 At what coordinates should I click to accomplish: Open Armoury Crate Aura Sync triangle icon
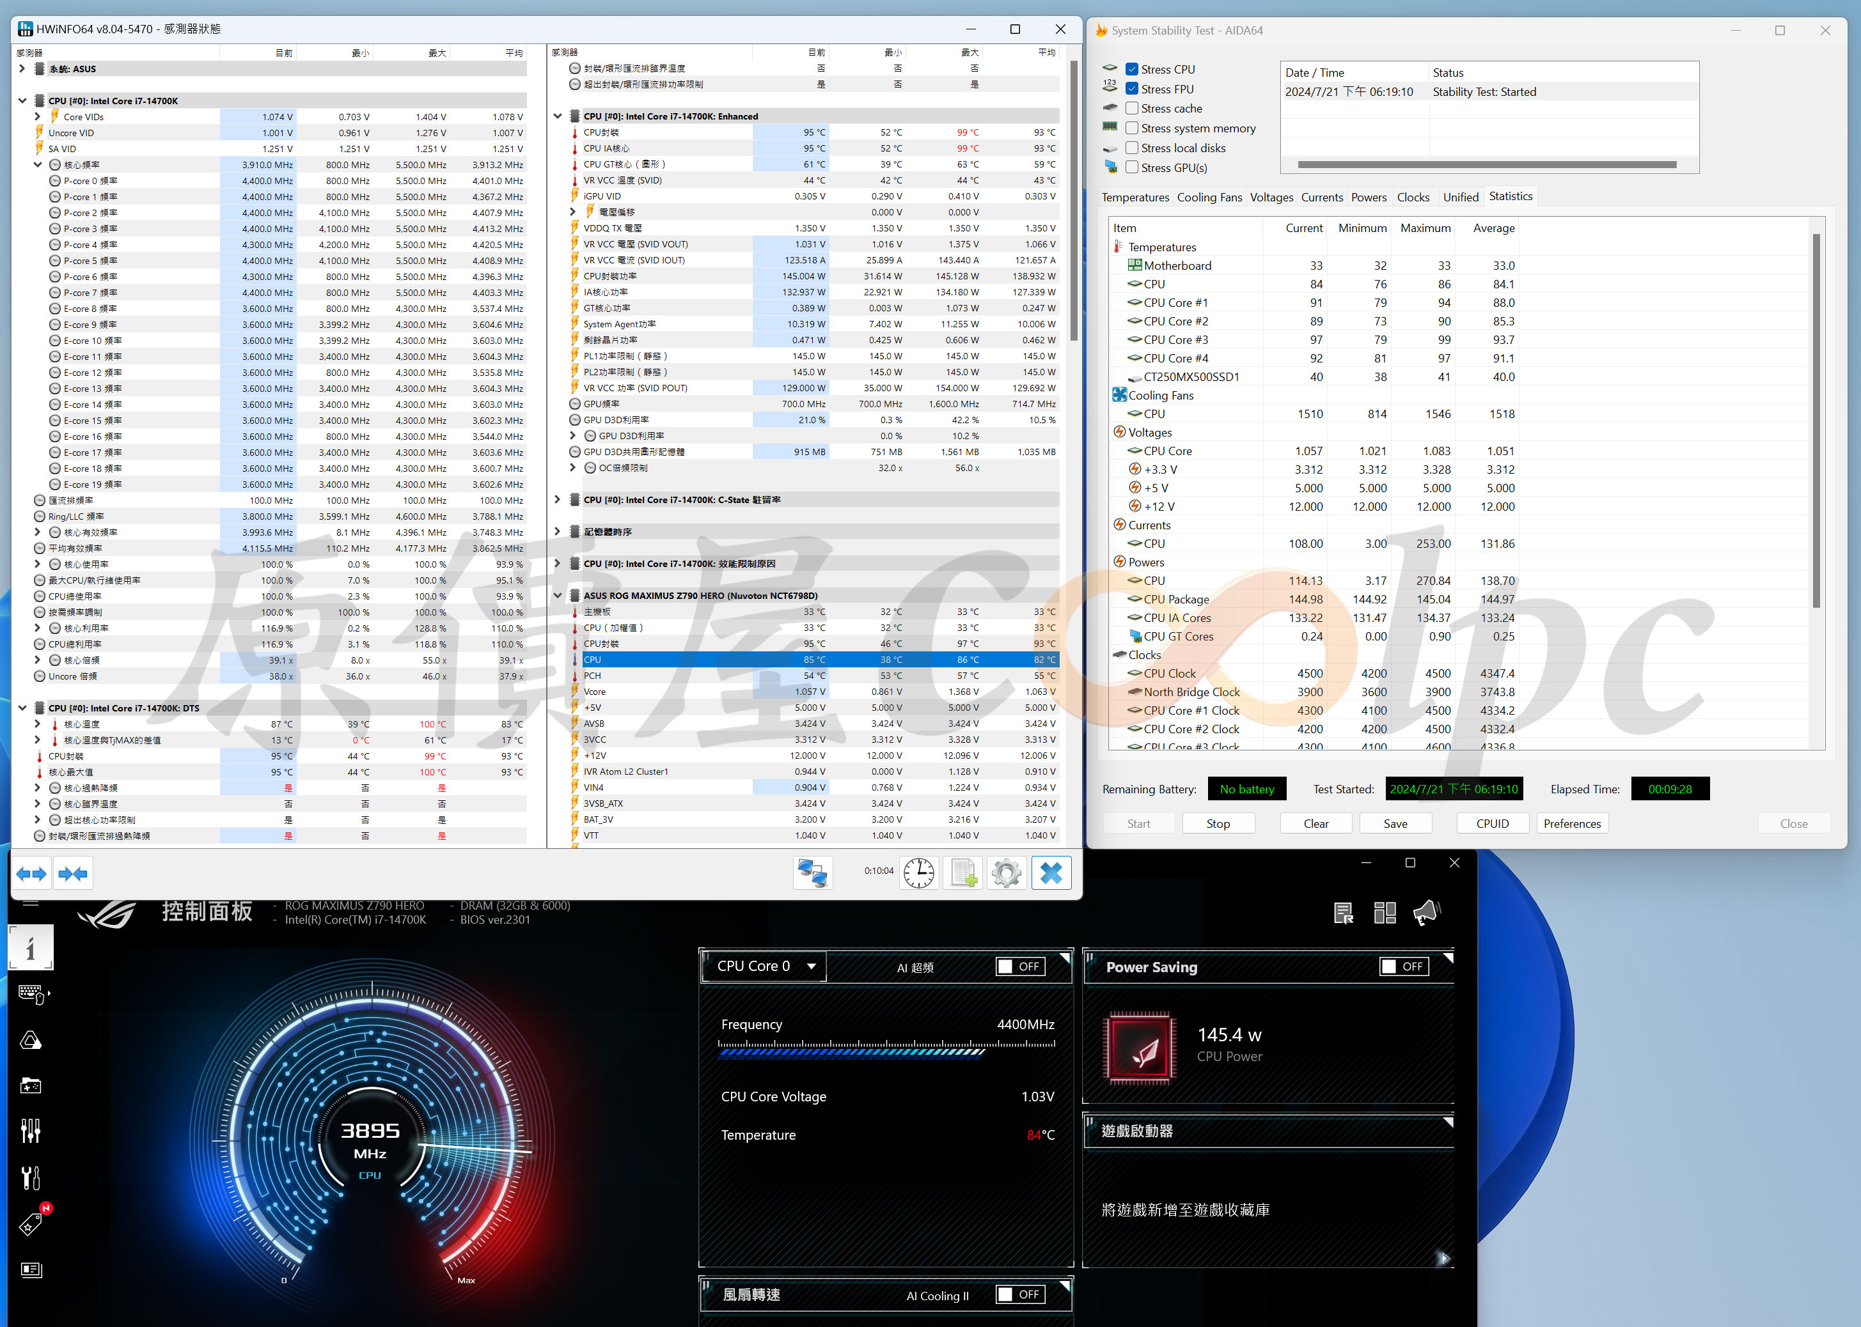tap(31, 1040)
